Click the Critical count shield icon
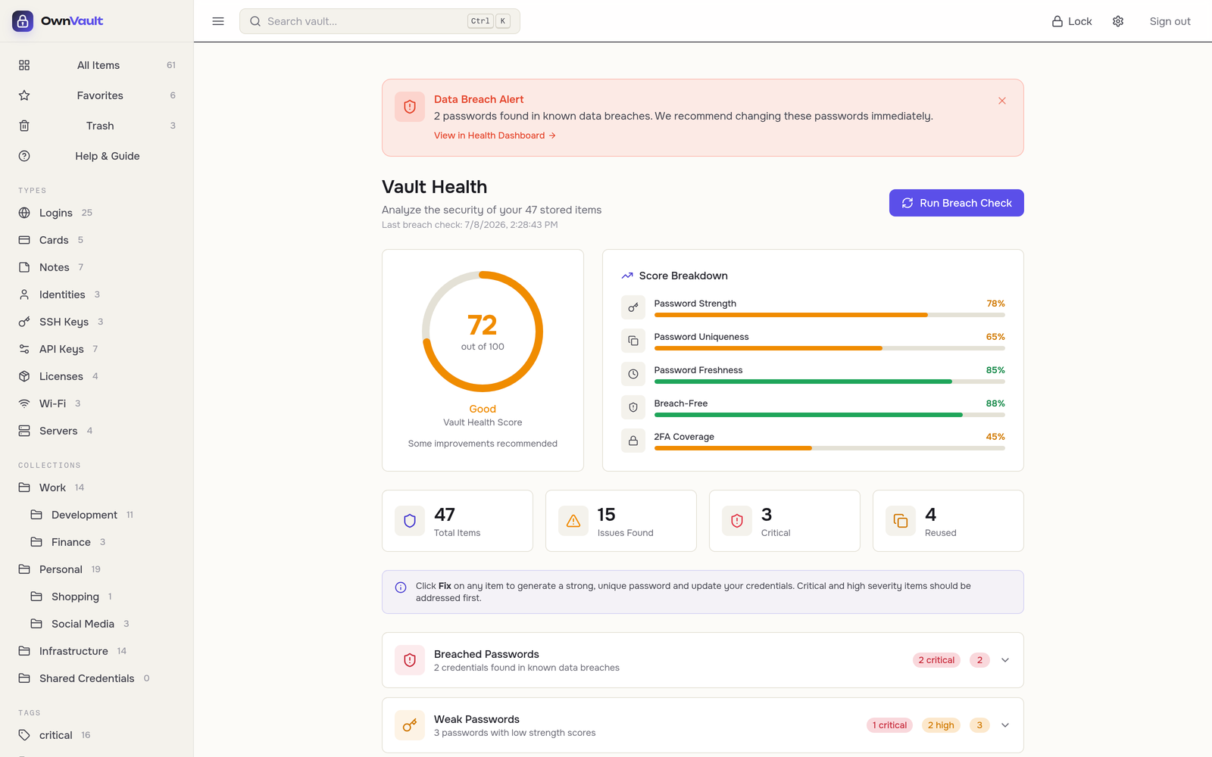This screenshot has height=757, width=1212. 737,521
